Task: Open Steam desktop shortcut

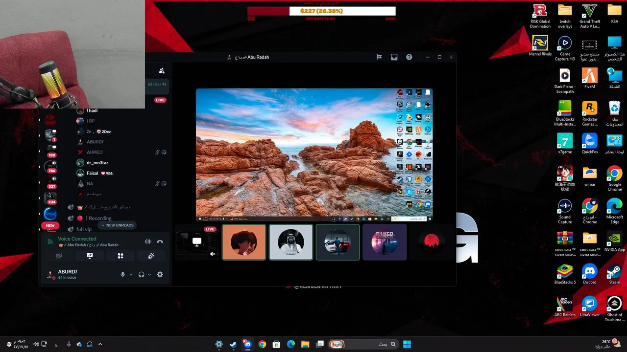Action: click(x=614, y=274)
